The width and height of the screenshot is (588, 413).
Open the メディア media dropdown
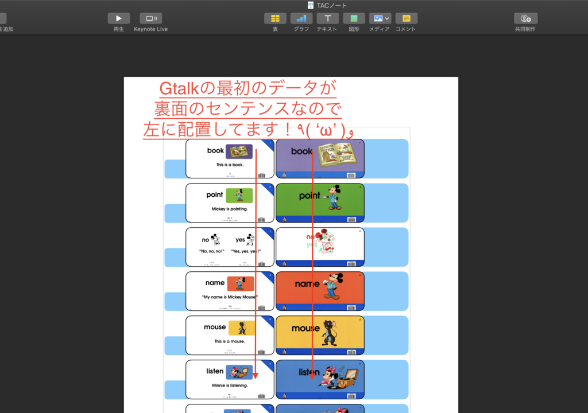click(x=380, y=18)
